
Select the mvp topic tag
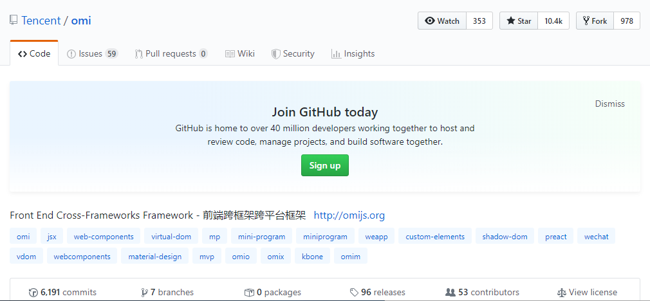207,256
